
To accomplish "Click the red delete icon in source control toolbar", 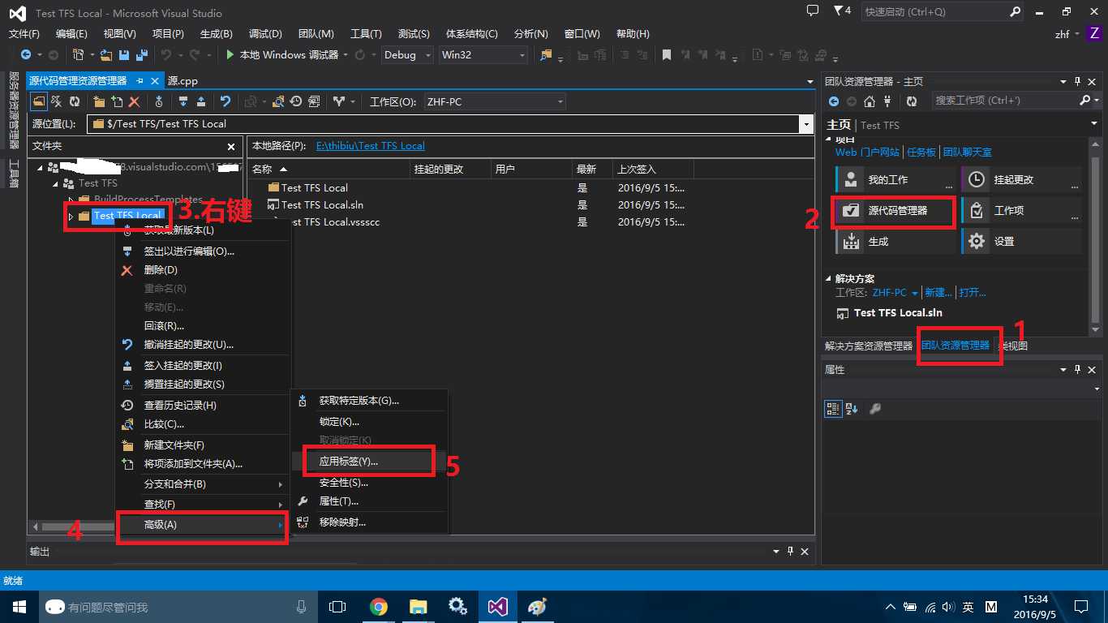I will click(135, 101).
